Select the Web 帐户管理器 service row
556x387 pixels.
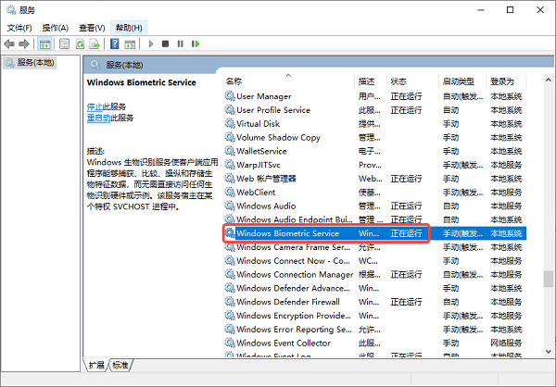(375, 179)
